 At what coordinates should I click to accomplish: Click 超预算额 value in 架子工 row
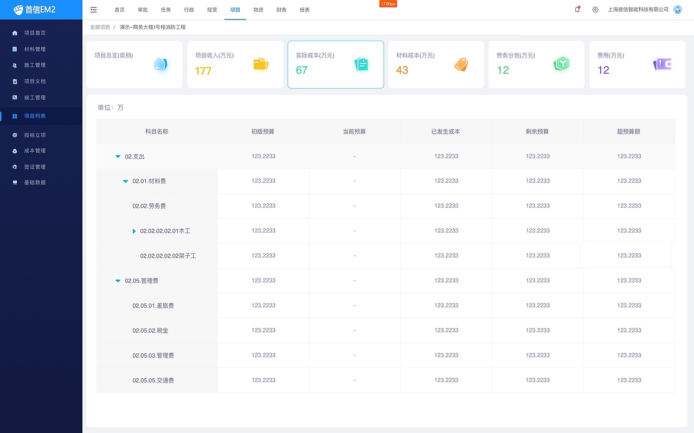(x=629, y=255)
